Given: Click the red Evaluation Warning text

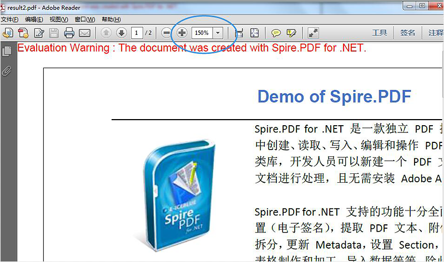Looking at the screenshot, I should click(x=191, y=48).
